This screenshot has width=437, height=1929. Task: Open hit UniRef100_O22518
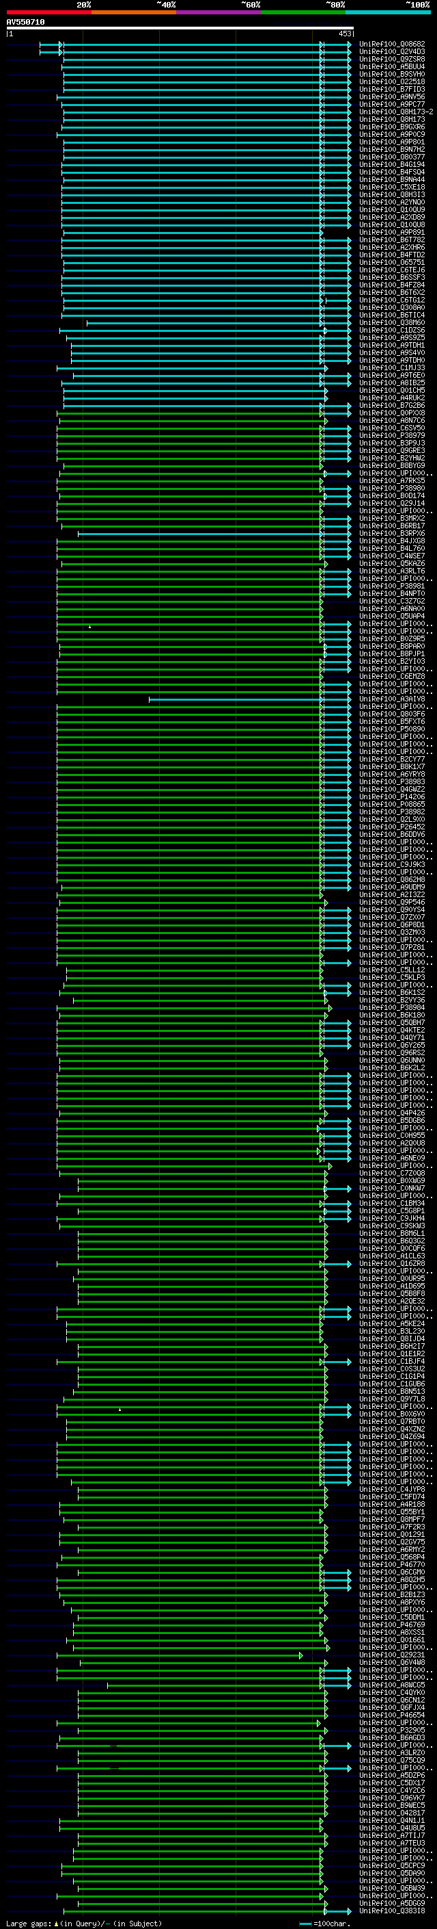(x=392, y=81)
